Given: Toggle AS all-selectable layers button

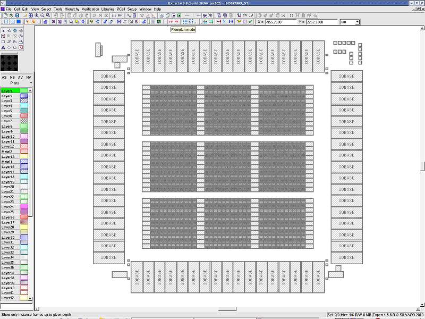Looking at the screenshot, I should 4,78.
